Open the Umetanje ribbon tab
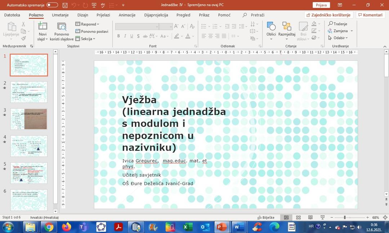 pos(60,15)
